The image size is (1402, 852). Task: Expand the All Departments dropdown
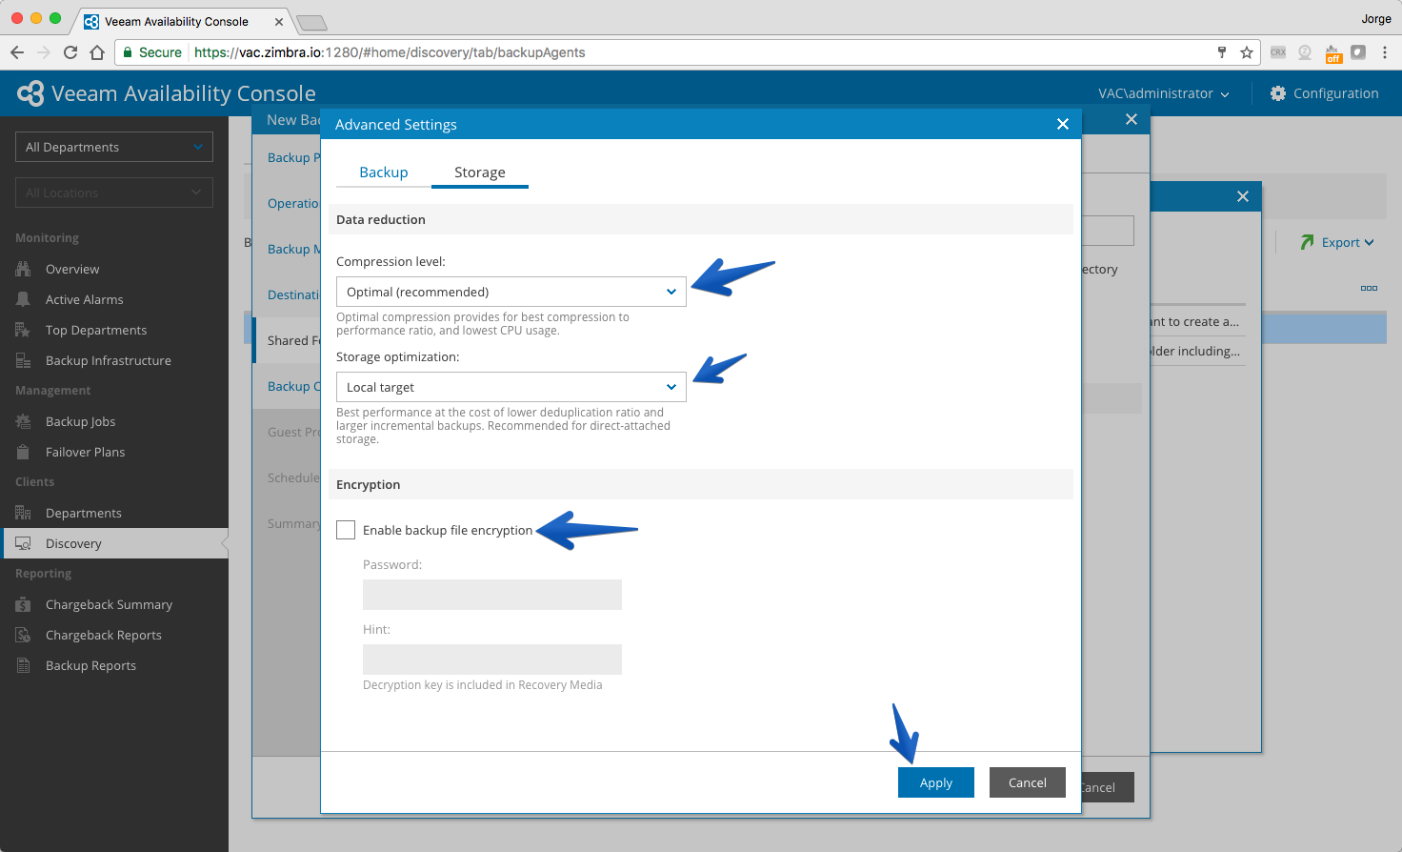click(114, 147)
